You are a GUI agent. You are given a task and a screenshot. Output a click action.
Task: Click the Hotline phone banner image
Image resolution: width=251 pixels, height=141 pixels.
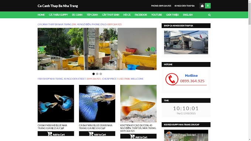pos(186,79)
